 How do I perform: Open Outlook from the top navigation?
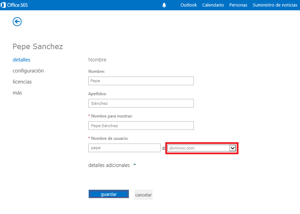189,5
